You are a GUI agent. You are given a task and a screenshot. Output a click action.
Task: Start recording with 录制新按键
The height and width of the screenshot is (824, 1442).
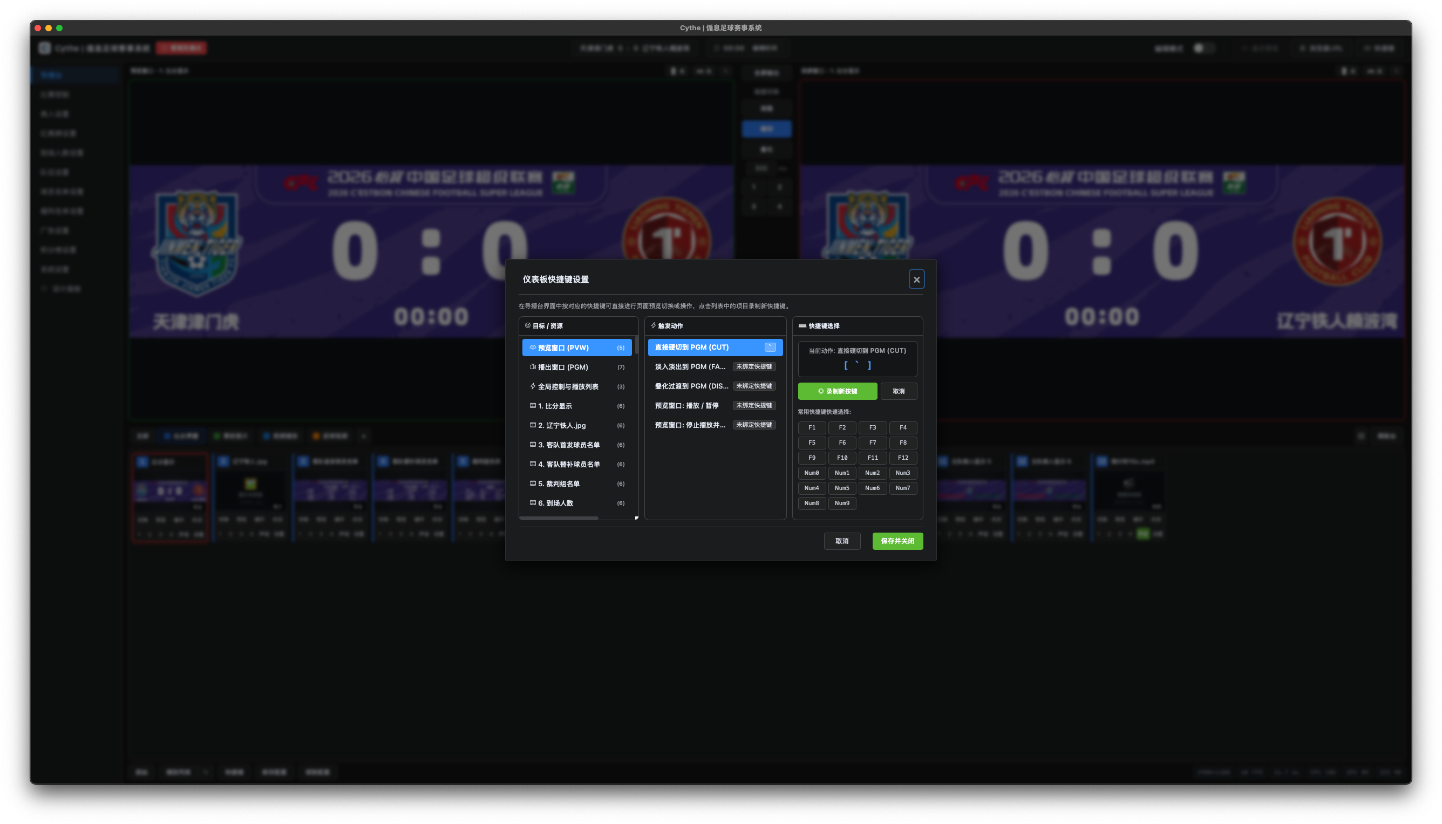pyautogui.click(x=837, y=391)
